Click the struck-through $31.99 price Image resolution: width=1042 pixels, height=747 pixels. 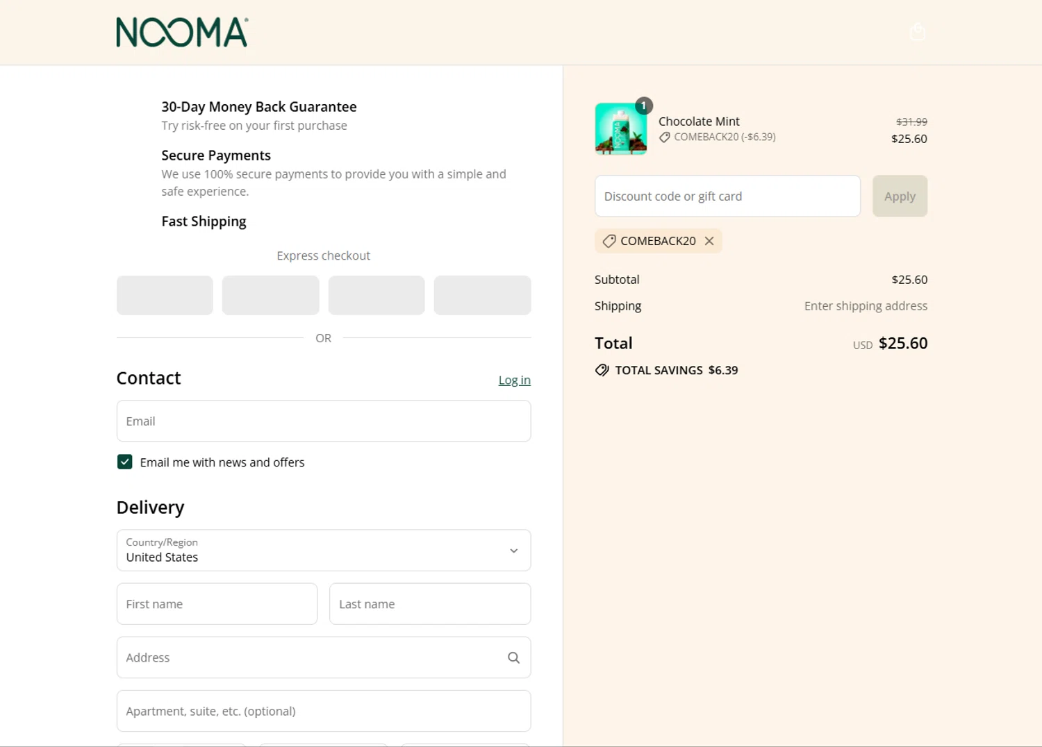pos(911,121)
